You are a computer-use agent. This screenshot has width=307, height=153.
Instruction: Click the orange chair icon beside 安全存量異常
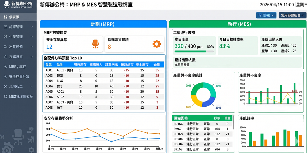(x=96, y=44)
